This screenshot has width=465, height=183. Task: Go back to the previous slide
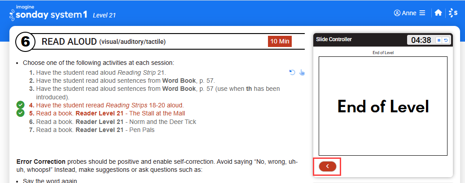pos(327,166)
